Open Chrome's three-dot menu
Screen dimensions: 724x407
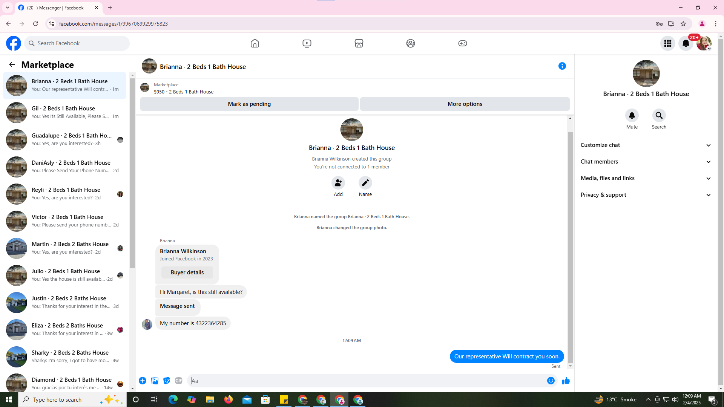[716, 24]
